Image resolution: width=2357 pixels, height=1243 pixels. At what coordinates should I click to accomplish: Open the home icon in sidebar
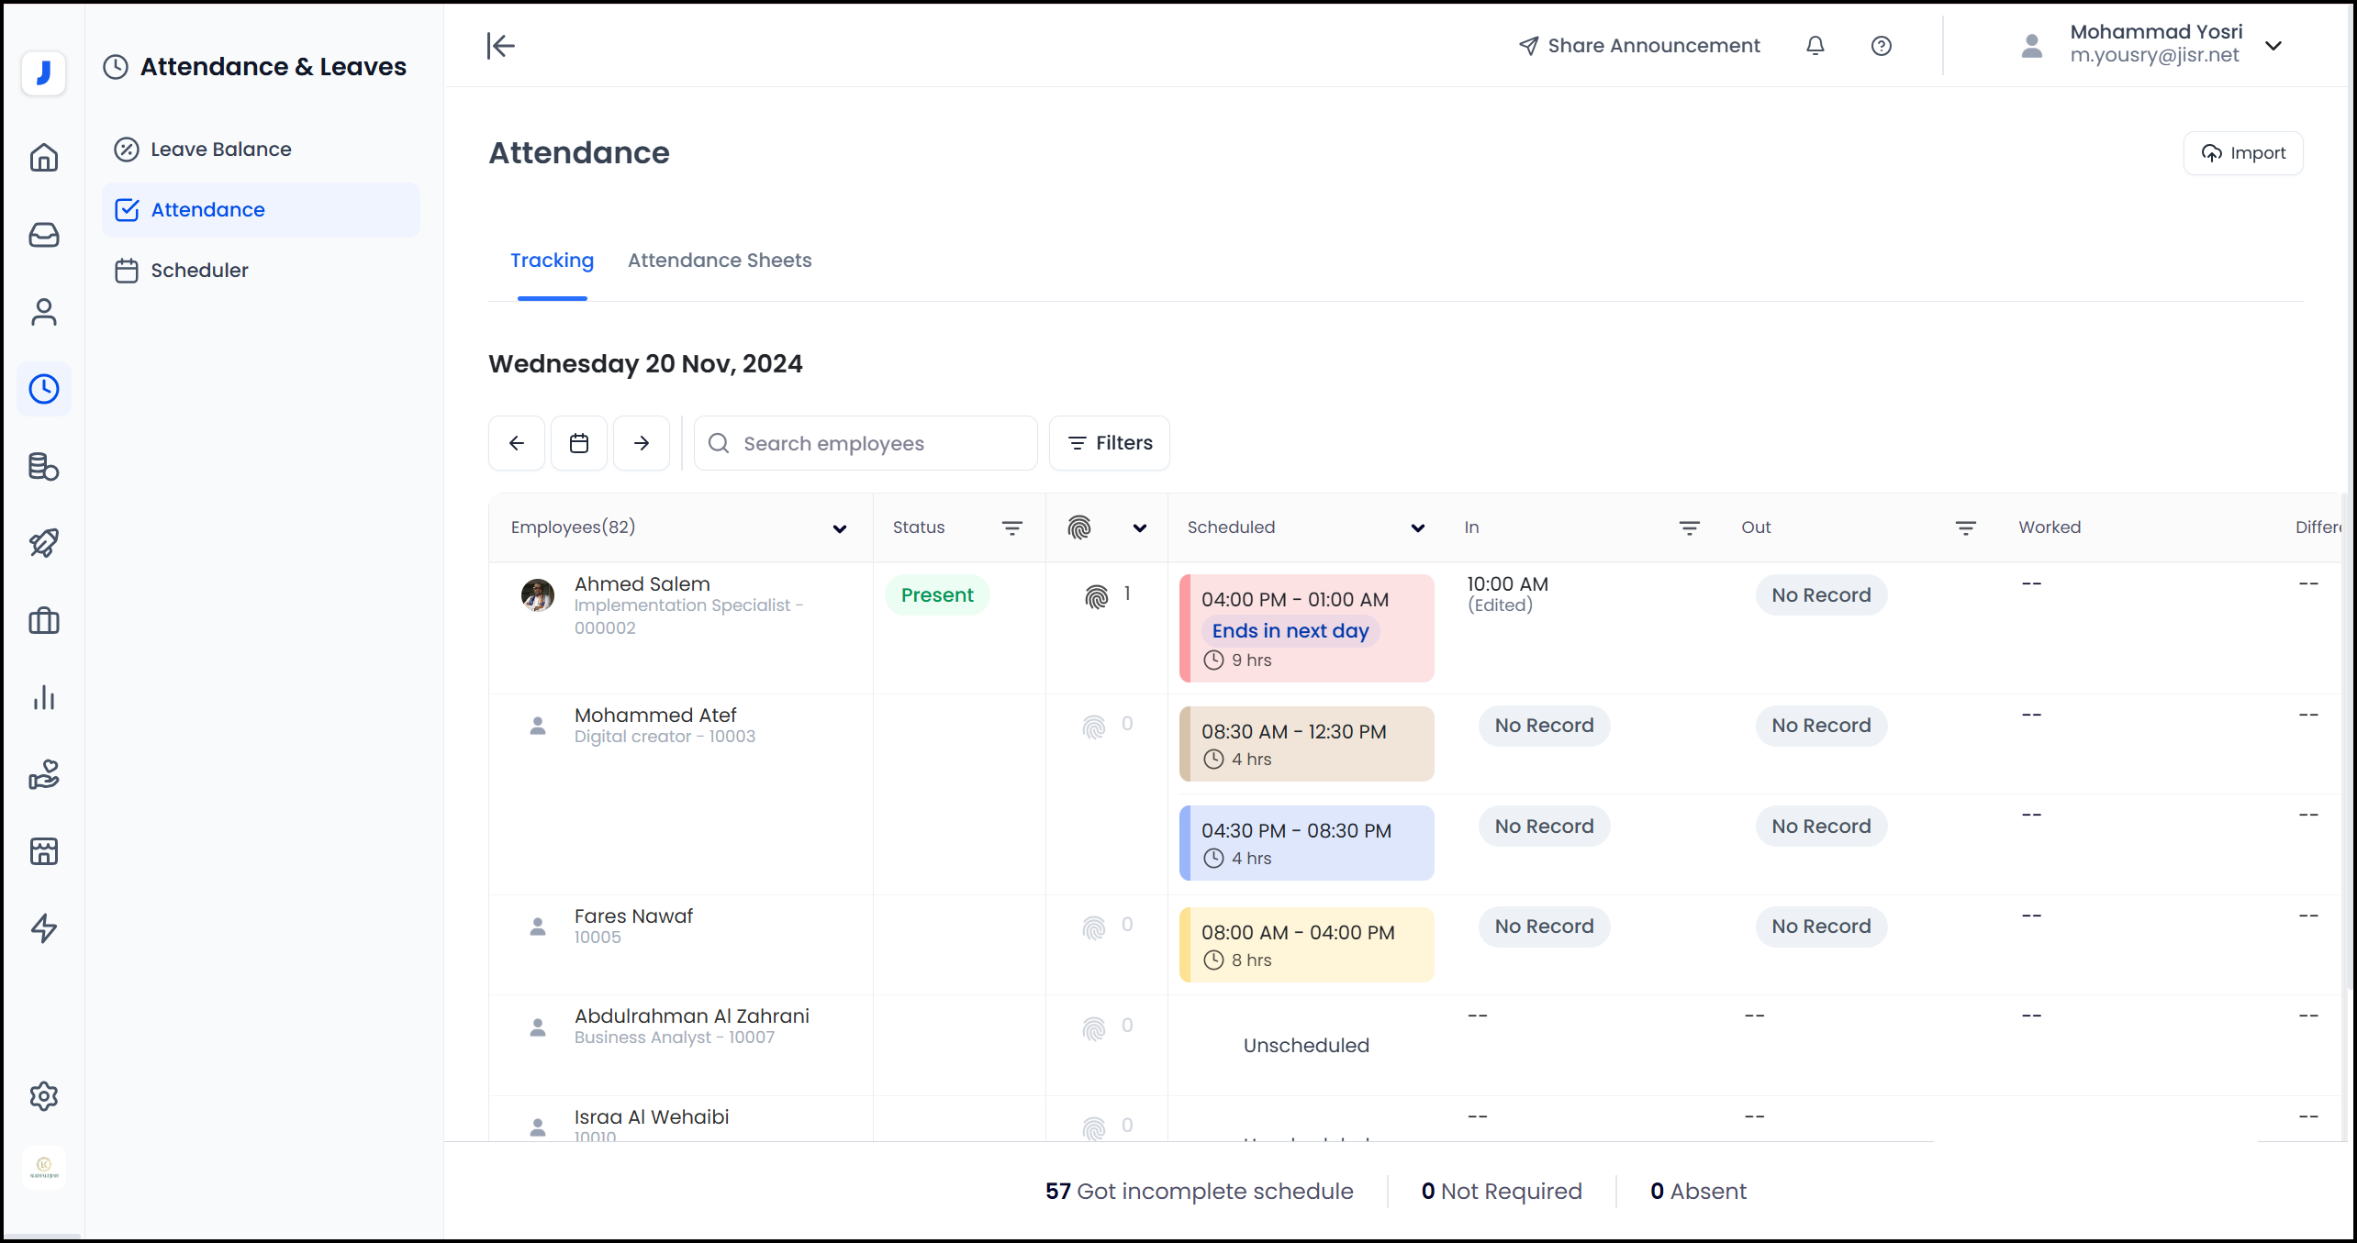pos(44,158)
